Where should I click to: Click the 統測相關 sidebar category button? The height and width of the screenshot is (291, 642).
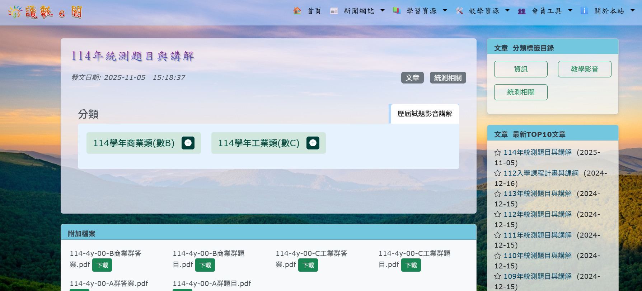tap(521, 92)
